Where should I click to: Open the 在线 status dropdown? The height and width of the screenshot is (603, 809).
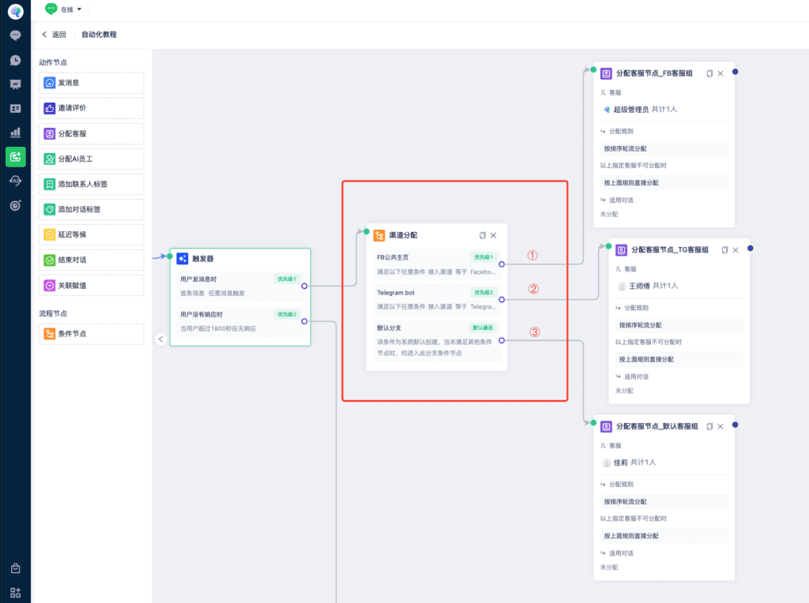click(64, 9)
